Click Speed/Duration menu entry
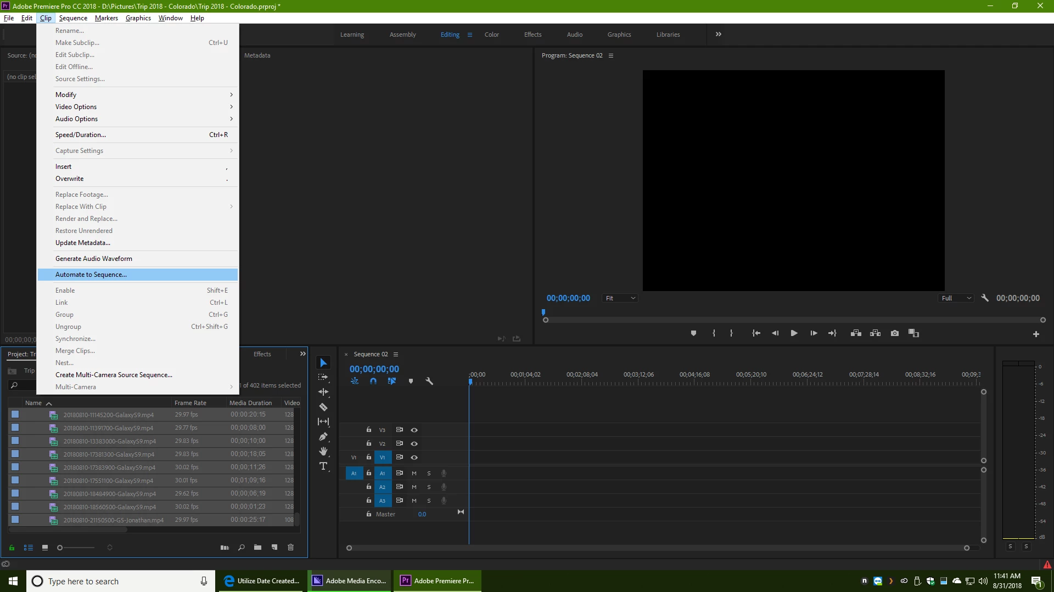This screenshot has height=592, width=1054. coord(81,135)
